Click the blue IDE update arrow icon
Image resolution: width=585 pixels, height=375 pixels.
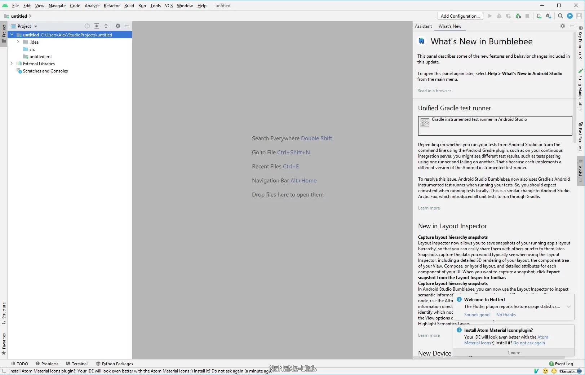pos(570,16)
